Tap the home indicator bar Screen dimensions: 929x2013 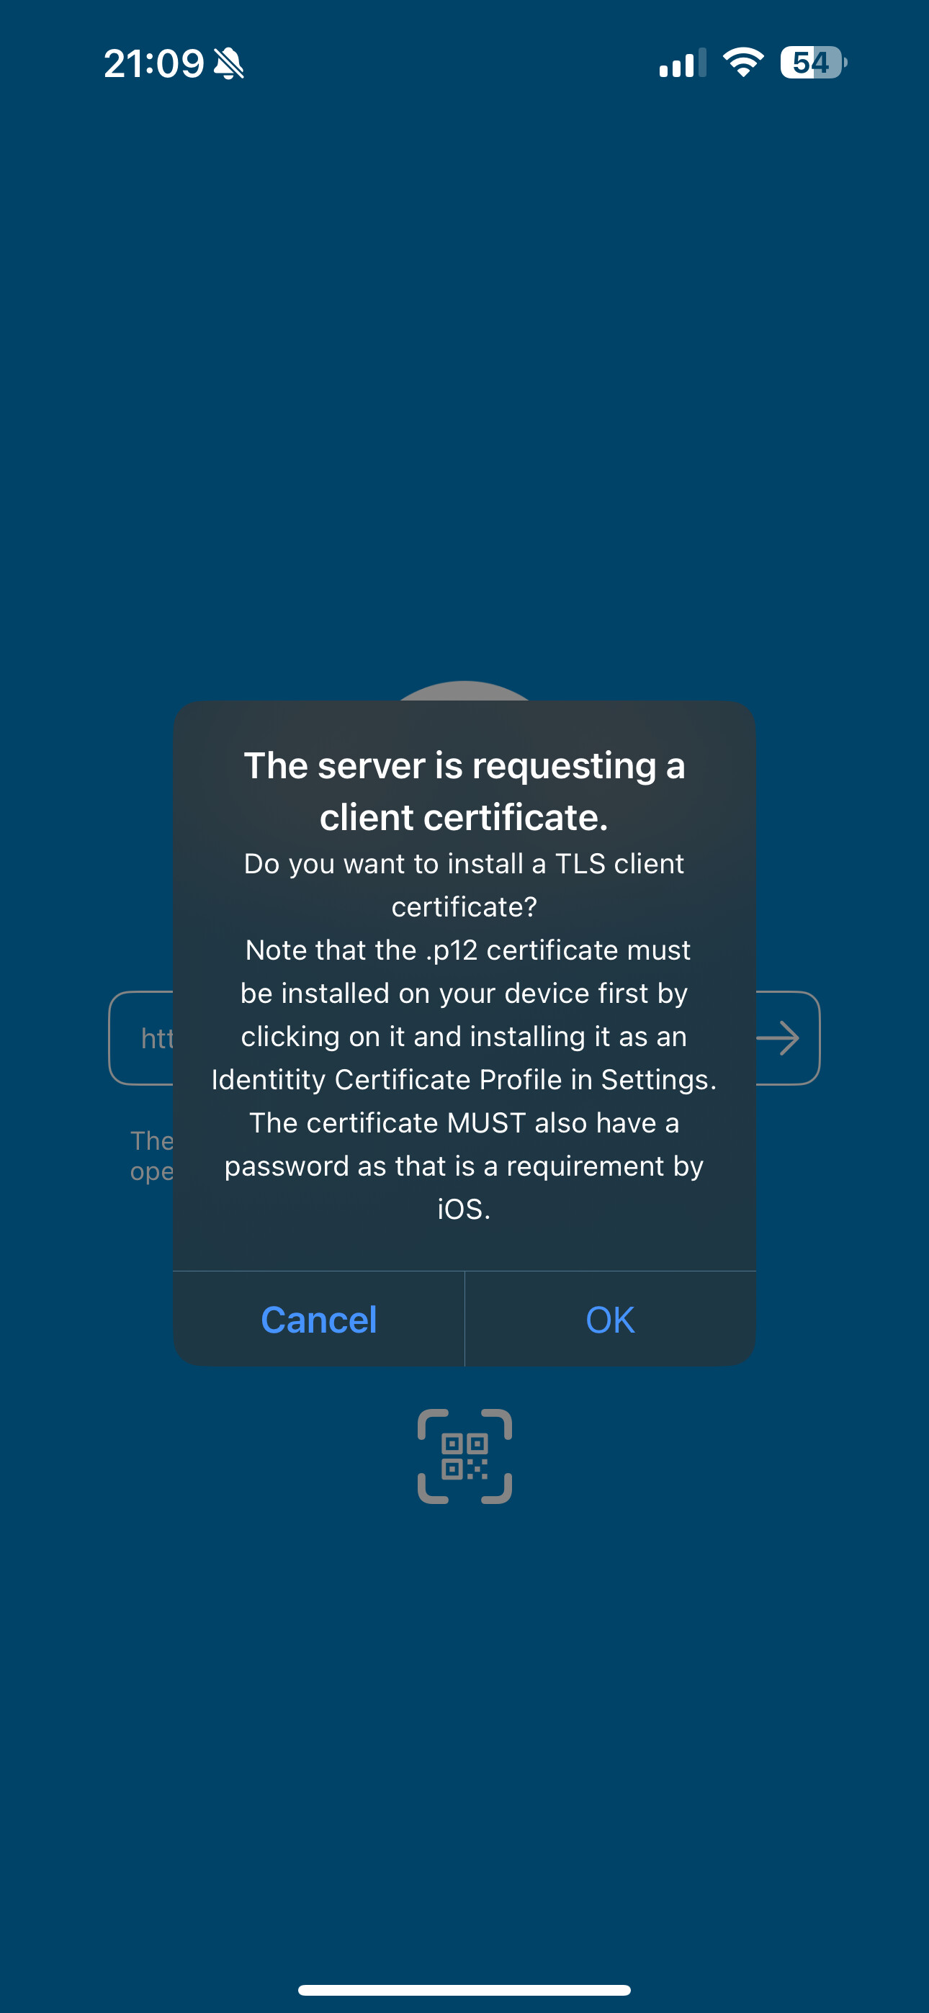[464, 1989]
